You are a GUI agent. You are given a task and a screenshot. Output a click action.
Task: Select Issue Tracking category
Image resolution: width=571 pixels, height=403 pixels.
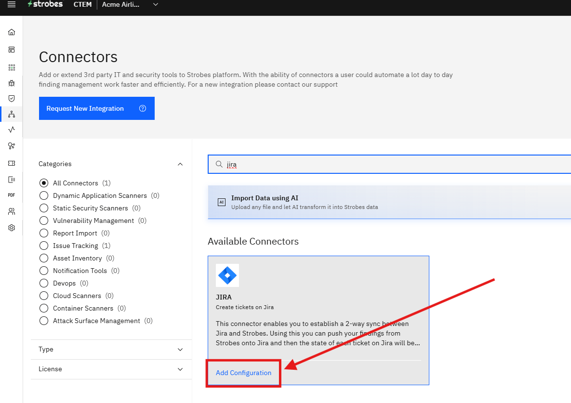coord(44,246)
